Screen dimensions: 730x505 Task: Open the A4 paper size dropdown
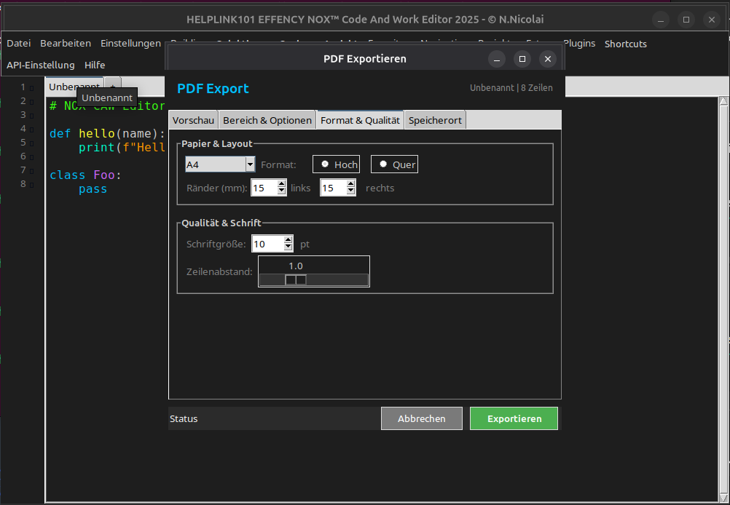pyautogui.click(x=250, y=165)
